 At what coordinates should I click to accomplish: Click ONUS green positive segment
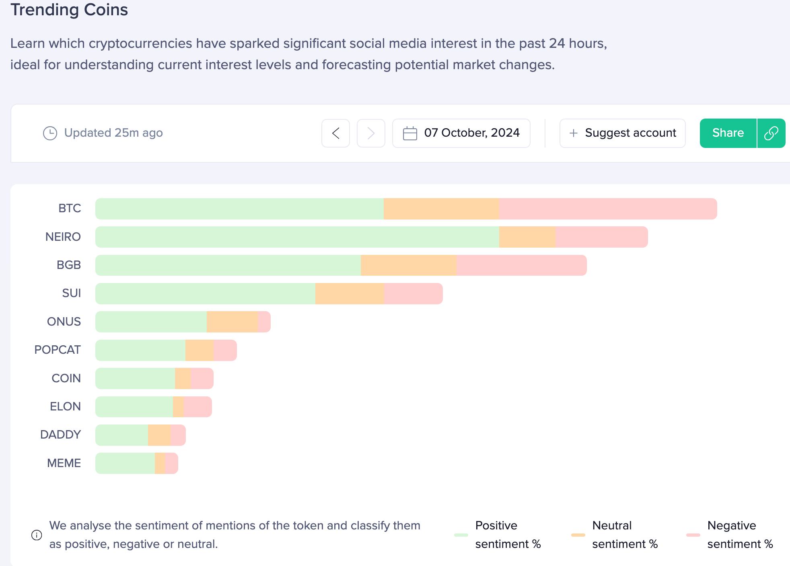(x=151, y=322)
